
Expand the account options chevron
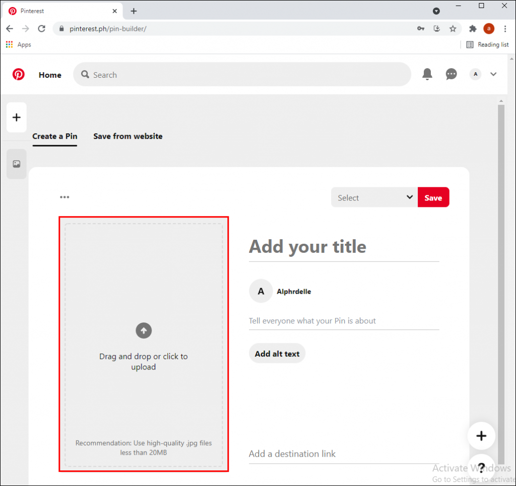click(x=493, y=74)
